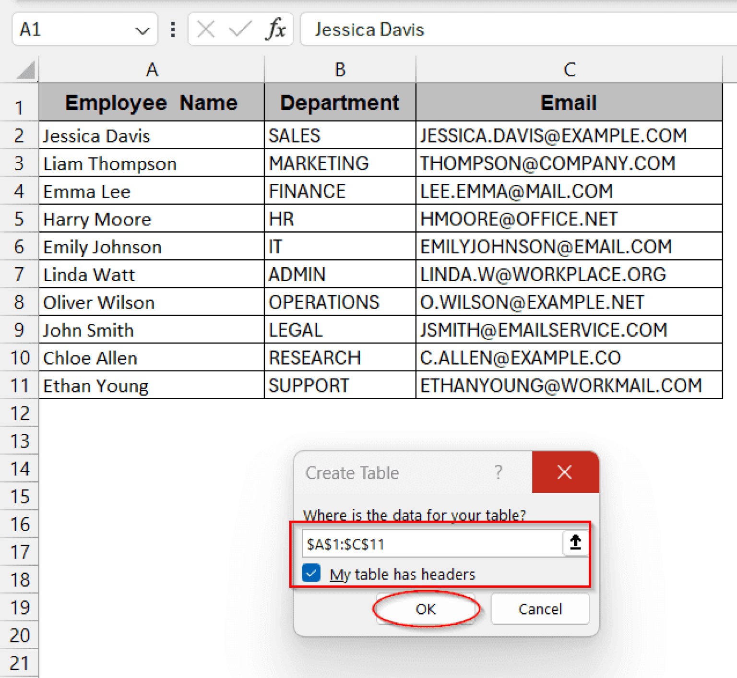
Task: Click the Enter checkmark icon on formula bar
Action: 239,29
